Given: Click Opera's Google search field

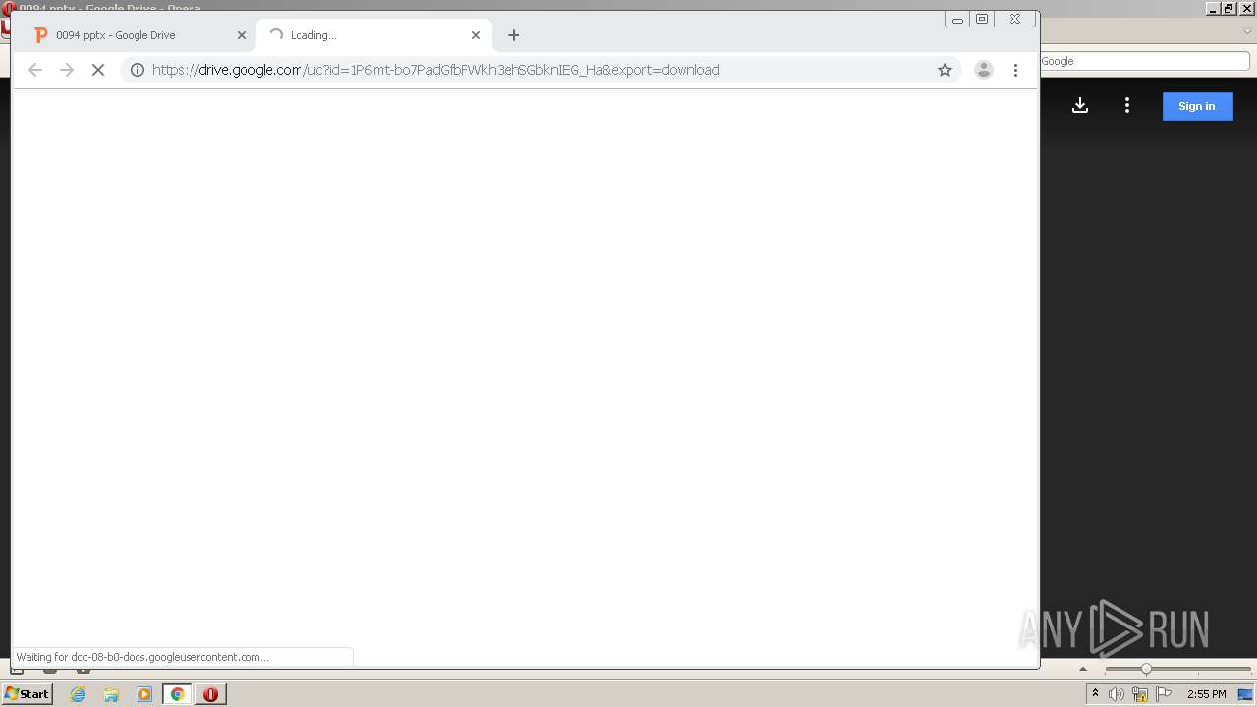Looking at the screenshot, I should coord(1144,61).
